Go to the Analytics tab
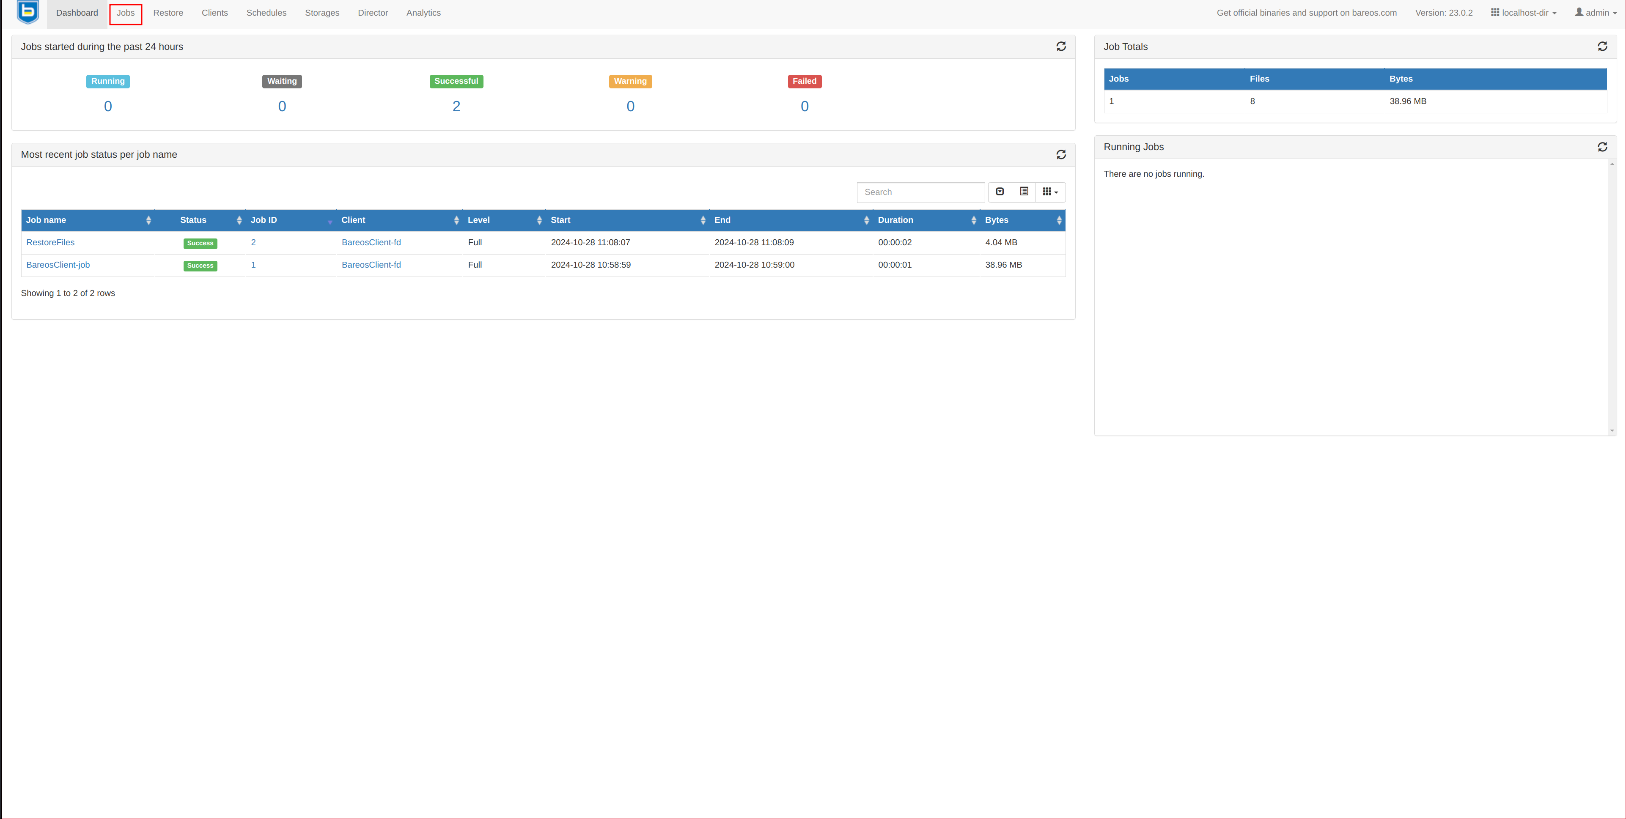 click(423, 13)
